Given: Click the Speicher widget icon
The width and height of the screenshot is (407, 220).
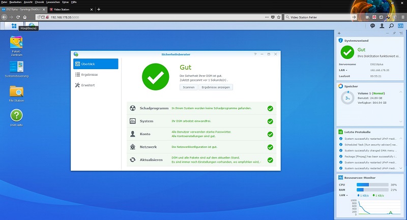Looking at the screenshot, I should pos(340,86).
